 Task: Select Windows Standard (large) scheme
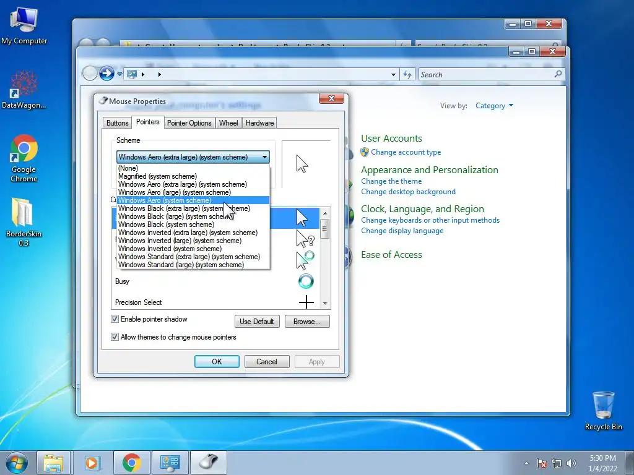[x=193, y=265]
